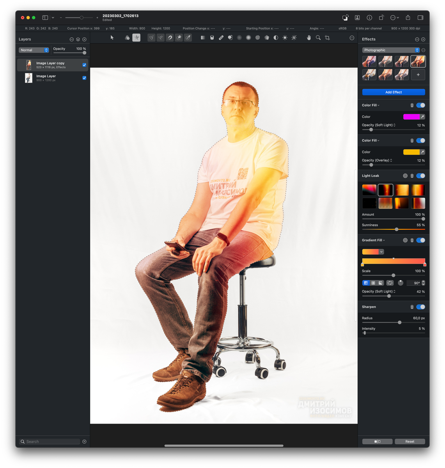Select the linear gradient type button
Screen dimensions: 445x468
366,283
